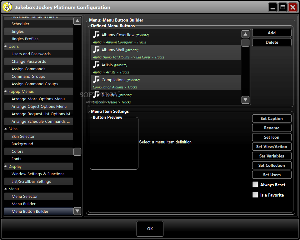Select the Artists menu button name
The height and width of the screenshot is (240, 300).
(107, 65)
